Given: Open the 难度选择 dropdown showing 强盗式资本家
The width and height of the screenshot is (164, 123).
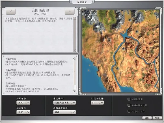Looking at the screenshot, I should pyautogui.click(x=64, y=103).
